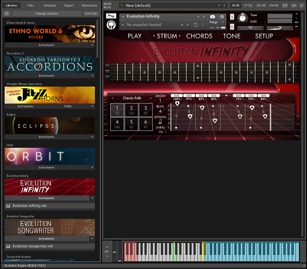Solo the instrument with the S button

232,17
